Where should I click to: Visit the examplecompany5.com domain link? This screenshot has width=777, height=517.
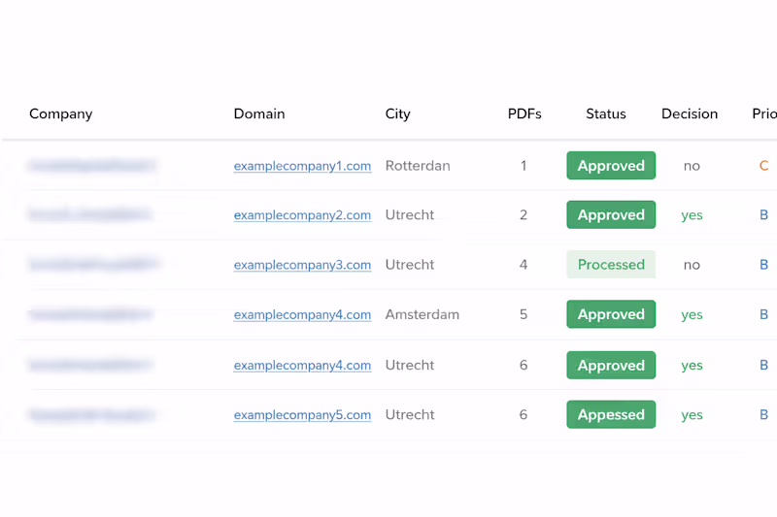[302, 415]
